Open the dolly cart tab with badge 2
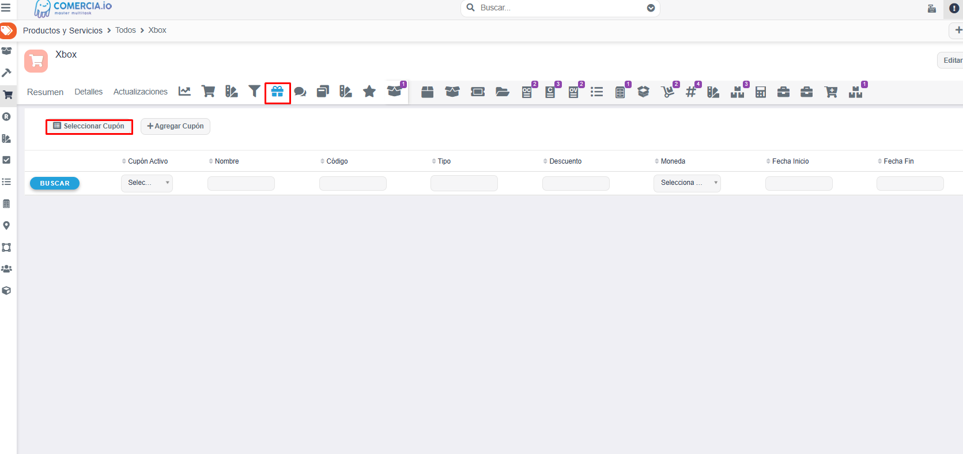Viewport: 963px width, 454px height. pos(667,92)
